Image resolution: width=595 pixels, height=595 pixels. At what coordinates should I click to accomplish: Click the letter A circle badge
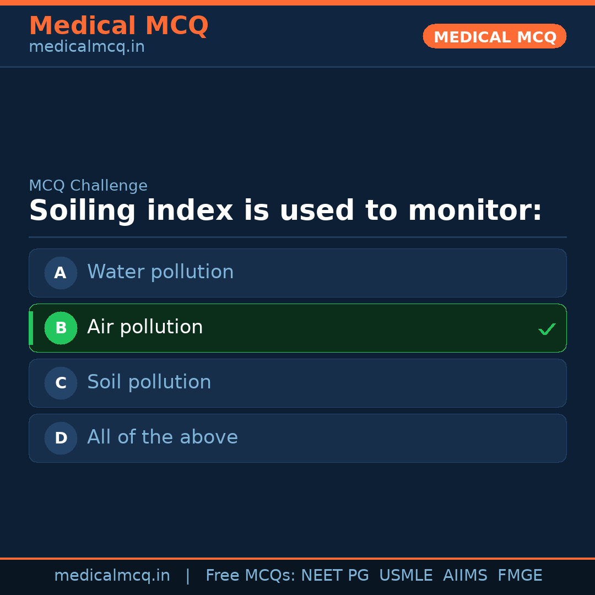click(x=61, y=273)
